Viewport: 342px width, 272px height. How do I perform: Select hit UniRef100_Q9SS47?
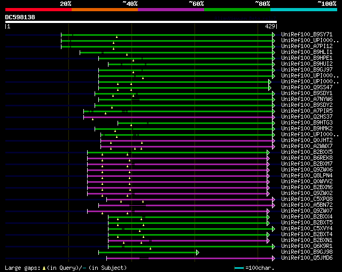pos(307,88)
